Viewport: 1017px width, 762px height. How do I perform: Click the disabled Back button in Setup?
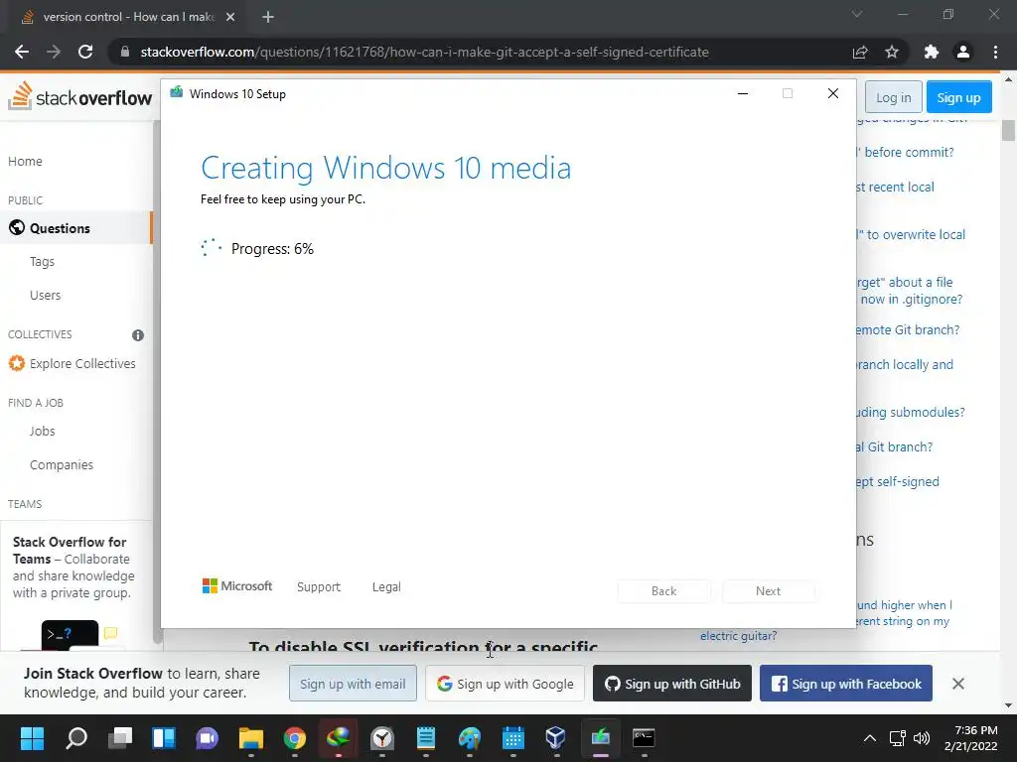pyautogui.click(x=664, y=591)
